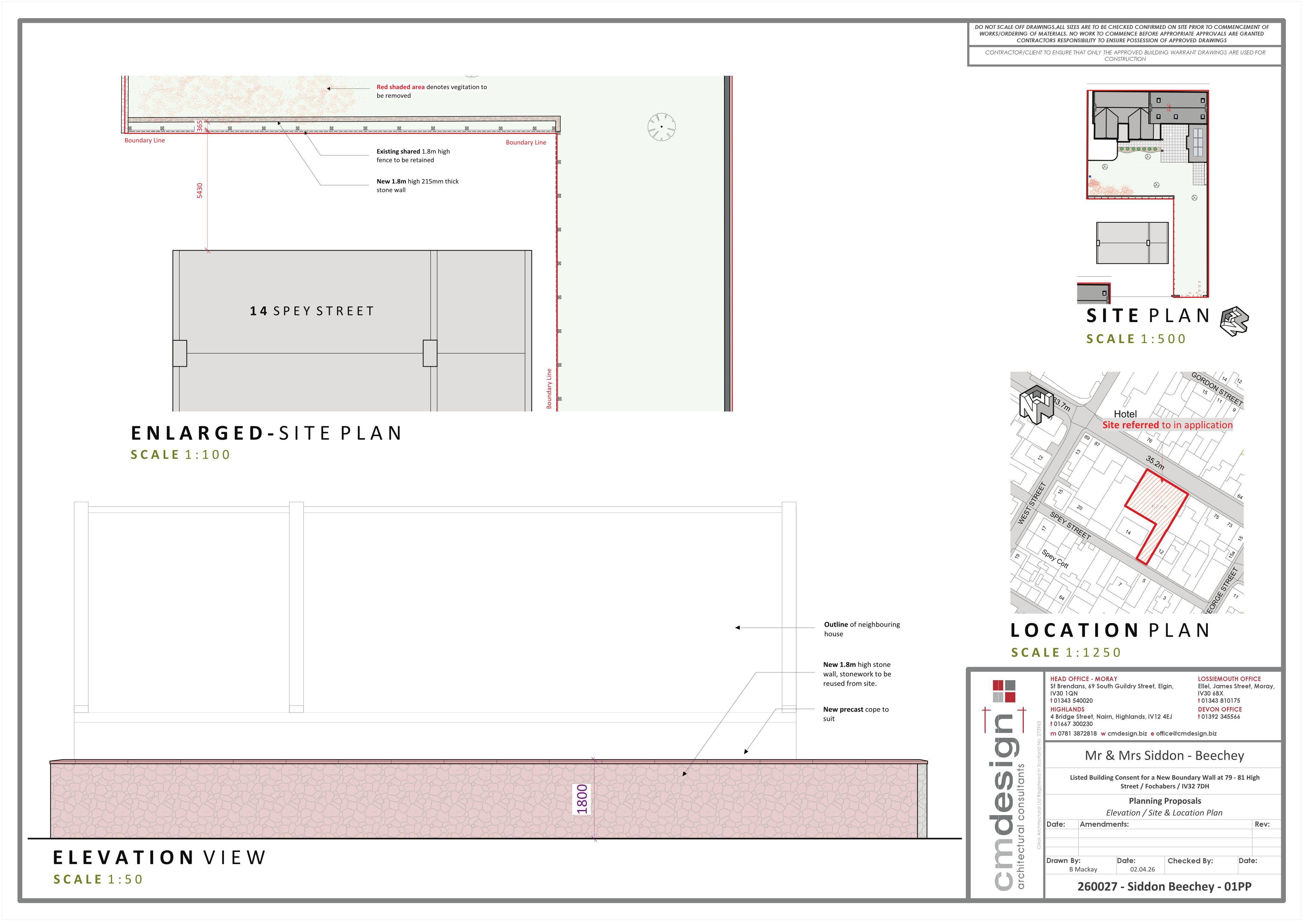Click the "Spey Cott" map label
The height and width of the screenshot is (922, 1304).
[1055, 559]
